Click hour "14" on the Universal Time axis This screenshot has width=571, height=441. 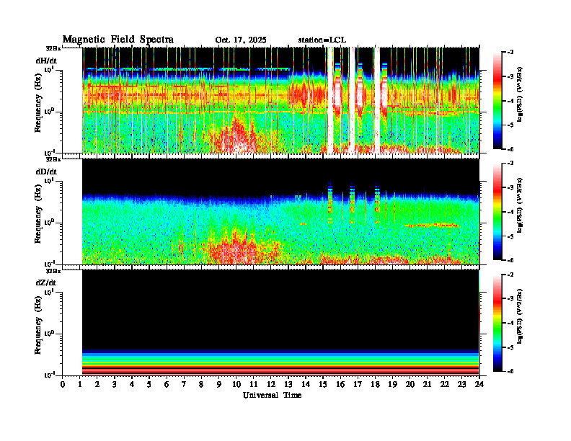[x=306, y=385]
